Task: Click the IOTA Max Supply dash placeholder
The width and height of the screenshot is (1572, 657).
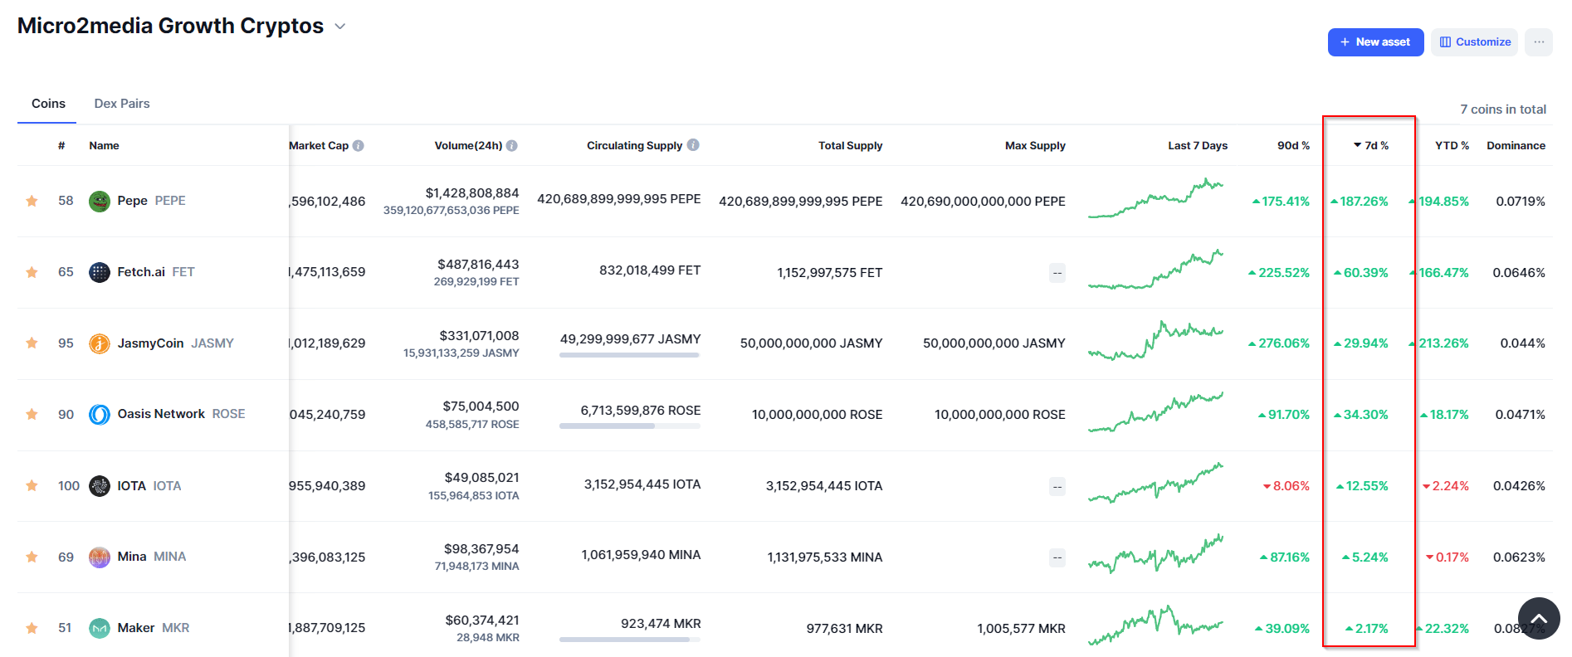Action: click(x=1057, y=487)
